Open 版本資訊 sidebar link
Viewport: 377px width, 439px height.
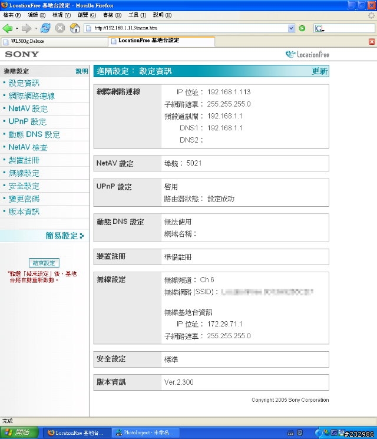[24, 212]
